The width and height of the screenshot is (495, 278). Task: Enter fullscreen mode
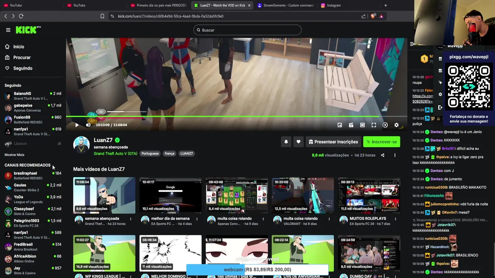click(374, 125)
